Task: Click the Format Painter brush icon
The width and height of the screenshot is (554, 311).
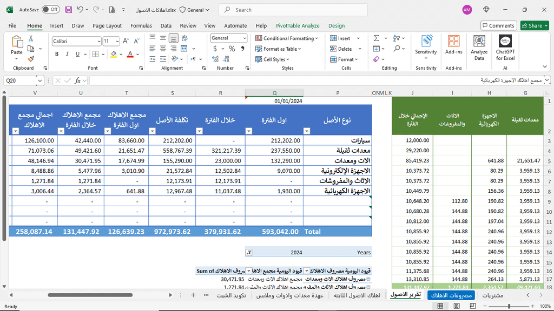Action: click(x=31, y=59)
